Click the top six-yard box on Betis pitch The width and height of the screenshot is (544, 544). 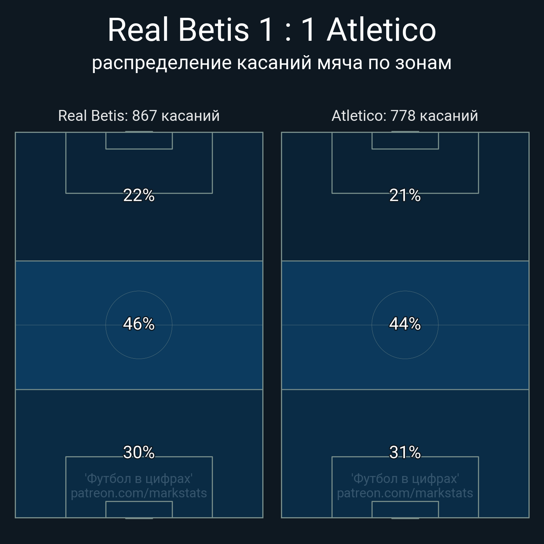tap(139, 141)
